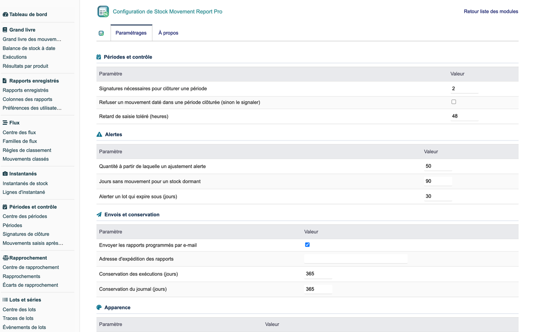Open Balance de stock à date

pyautogui.click(x=29, y=48)
